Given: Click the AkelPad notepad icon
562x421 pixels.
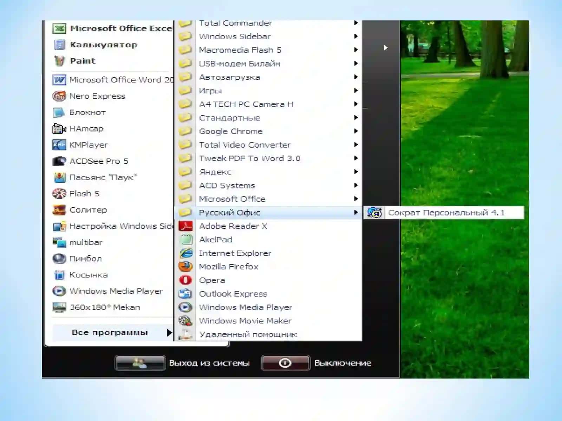Looking at the screenshot, I should coord(185,240).
